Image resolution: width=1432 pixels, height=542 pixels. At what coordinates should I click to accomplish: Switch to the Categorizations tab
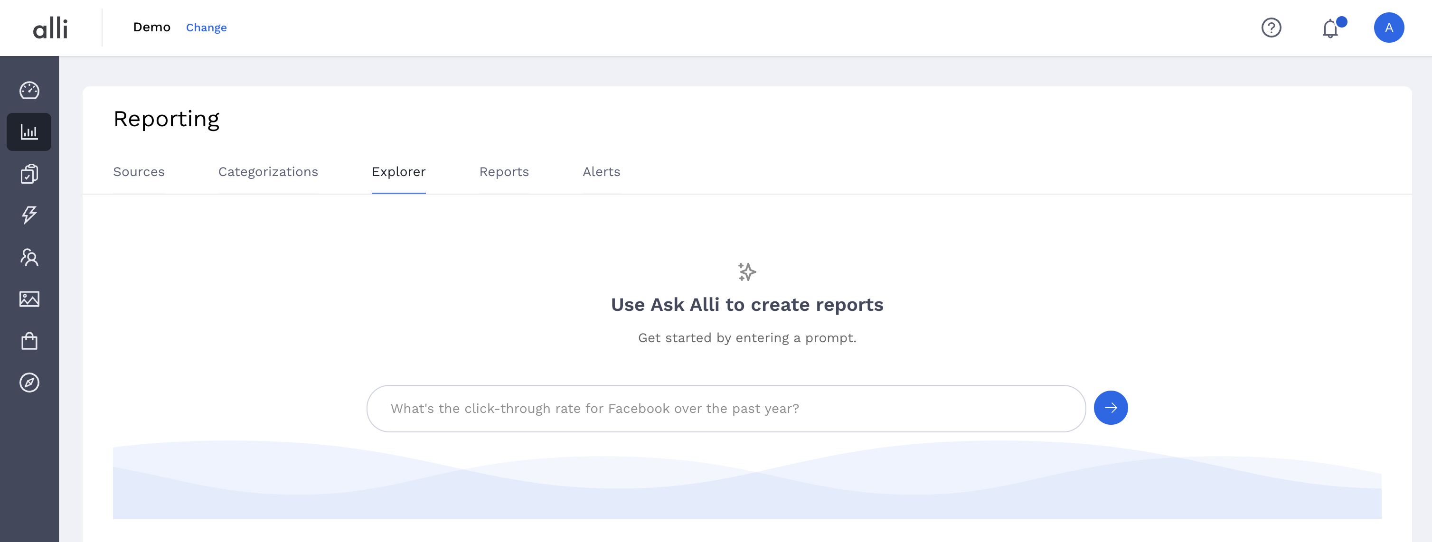point(268,172)
